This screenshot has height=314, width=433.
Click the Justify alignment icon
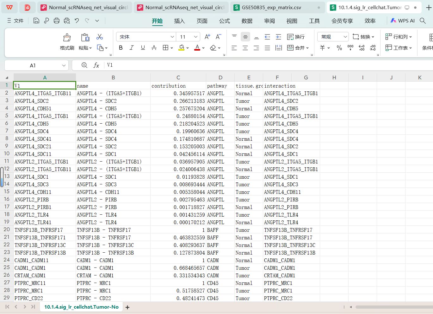click(x=267, y=48)
